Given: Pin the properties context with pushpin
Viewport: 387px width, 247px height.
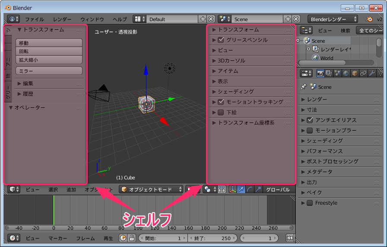Looking at the screenshot, I should click(x=303, y=87).
